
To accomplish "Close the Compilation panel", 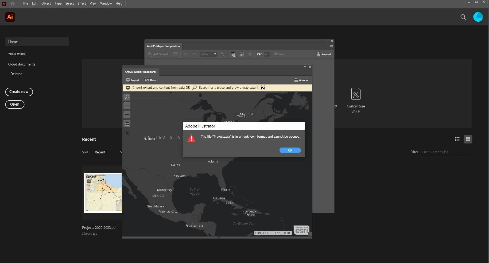I will click(332, 41).
